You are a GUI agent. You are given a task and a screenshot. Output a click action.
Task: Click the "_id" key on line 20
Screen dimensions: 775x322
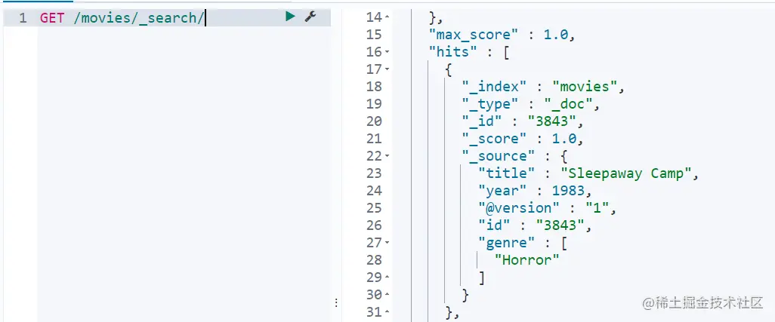coord(482,121)
